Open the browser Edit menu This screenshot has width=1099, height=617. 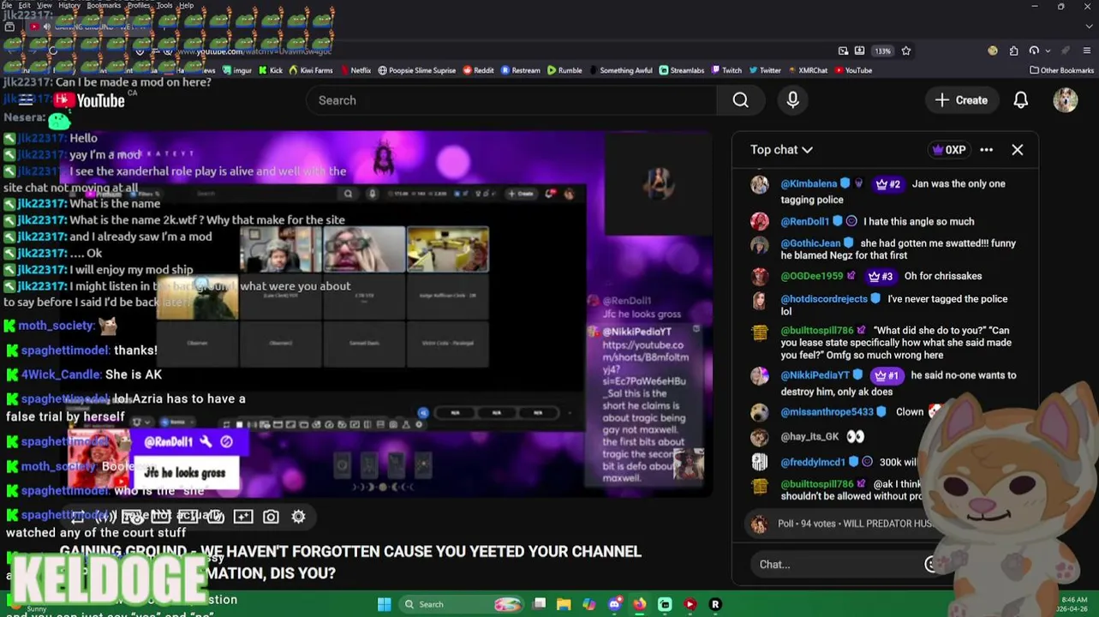tap(25, 5)
